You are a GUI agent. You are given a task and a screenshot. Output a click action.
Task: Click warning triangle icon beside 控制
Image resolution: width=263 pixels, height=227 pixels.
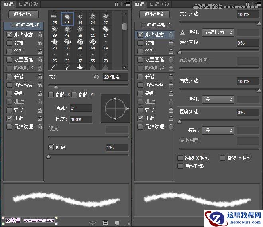coord(183,32)
